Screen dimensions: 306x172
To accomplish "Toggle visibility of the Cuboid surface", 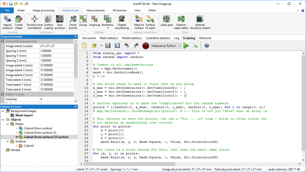I will point(17,146).
